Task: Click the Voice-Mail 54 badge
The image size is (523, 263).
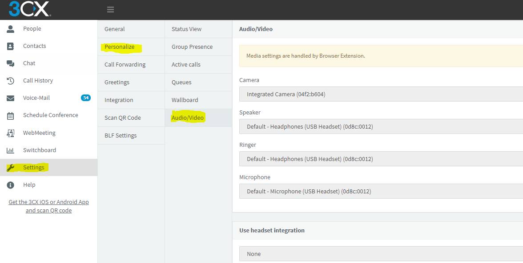Action: [x=86, y=98]
